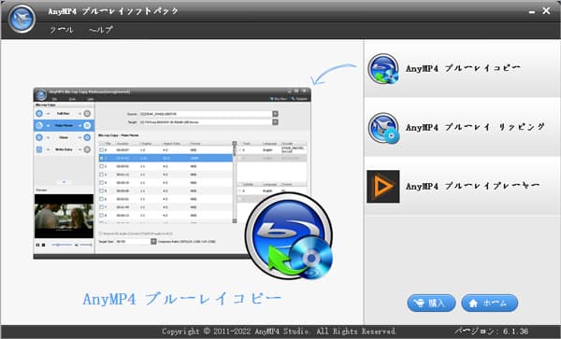This screenshot has height=339, width=561.
Task: Launch the orange play Blu-ray Player icon
Action: click(382, 187)
